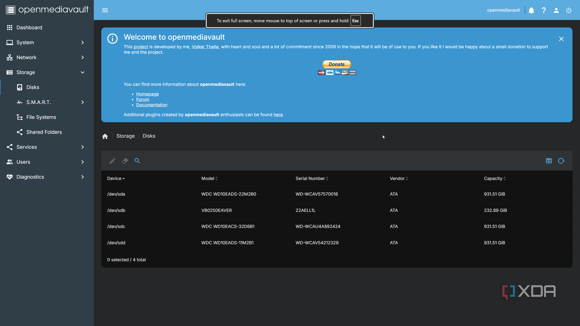The width and height of the screenshot is (580, 326).
Task: Select the /dev/sdc disk row
Action: tap(337, 227)
